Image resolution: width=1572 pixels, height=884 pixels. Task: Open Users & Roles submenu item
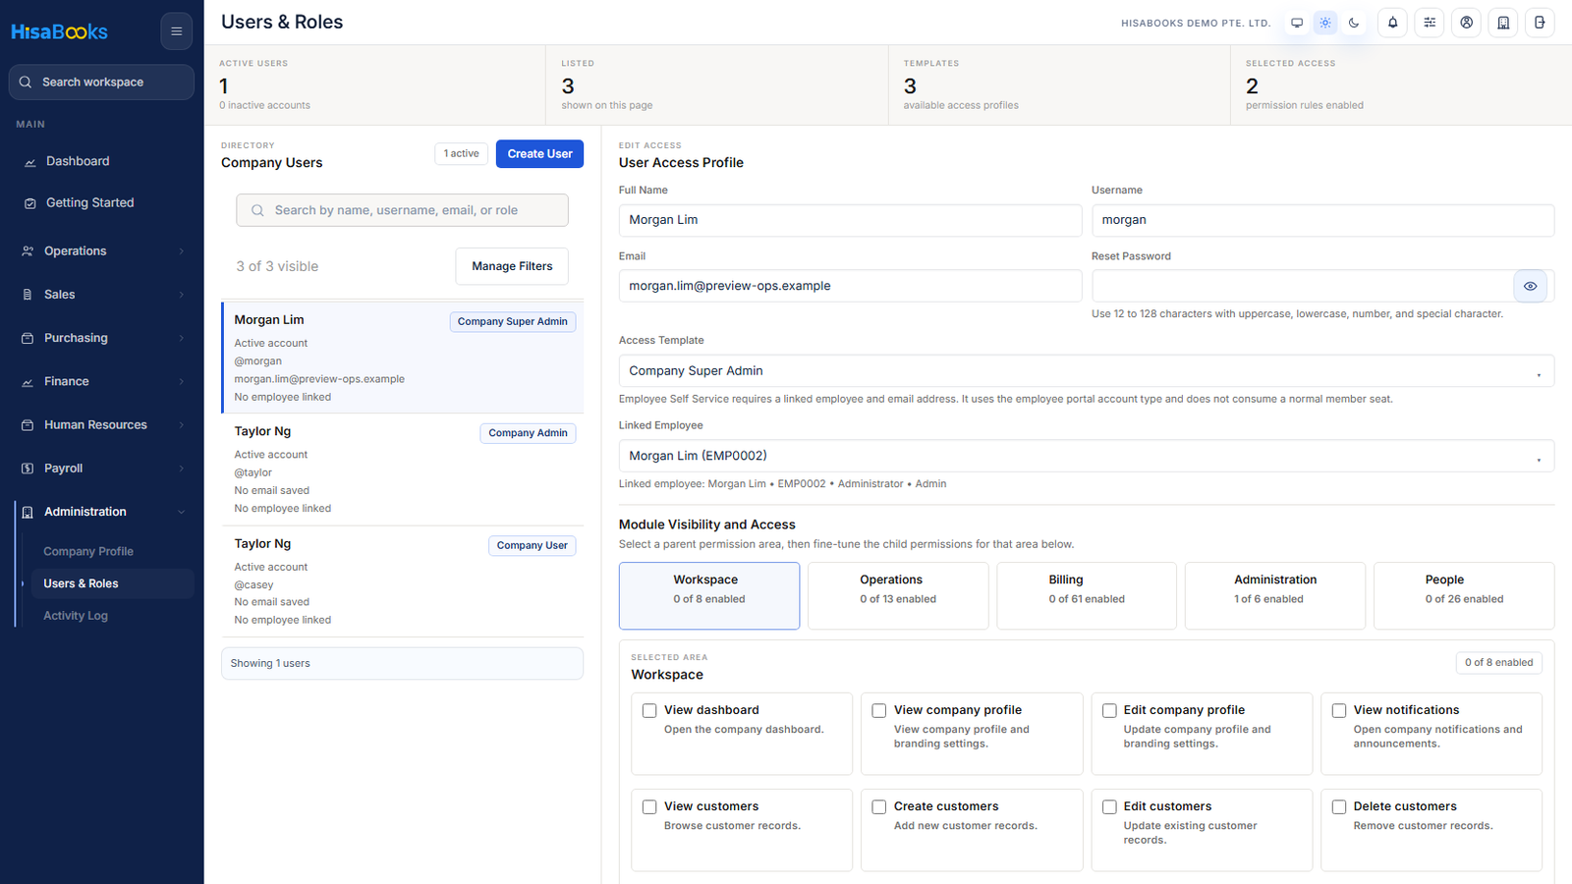[112, 583]
